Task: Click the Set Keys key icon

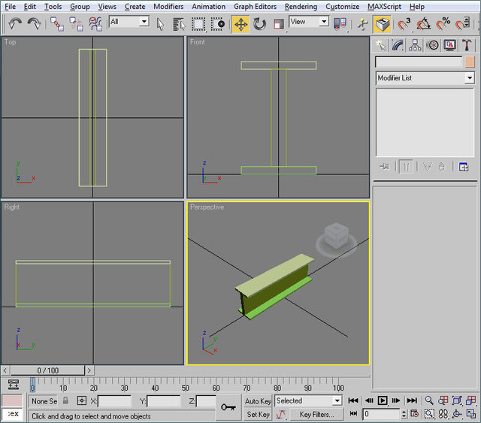Action: [228, 406]
